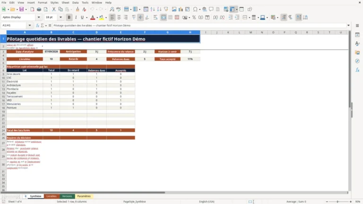Open the font size dropdown
This screenshot has height=204, width=363.
tap(60, 17)
